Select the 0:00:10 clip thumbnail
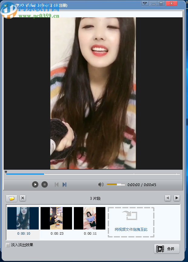This screenshot has width=188, height=262. [23, 218]
